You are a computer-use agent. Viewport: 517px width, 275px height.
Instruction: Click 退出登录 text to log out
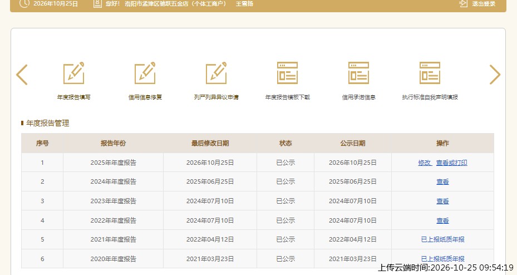pyautogui.click(x=484, y=4)
